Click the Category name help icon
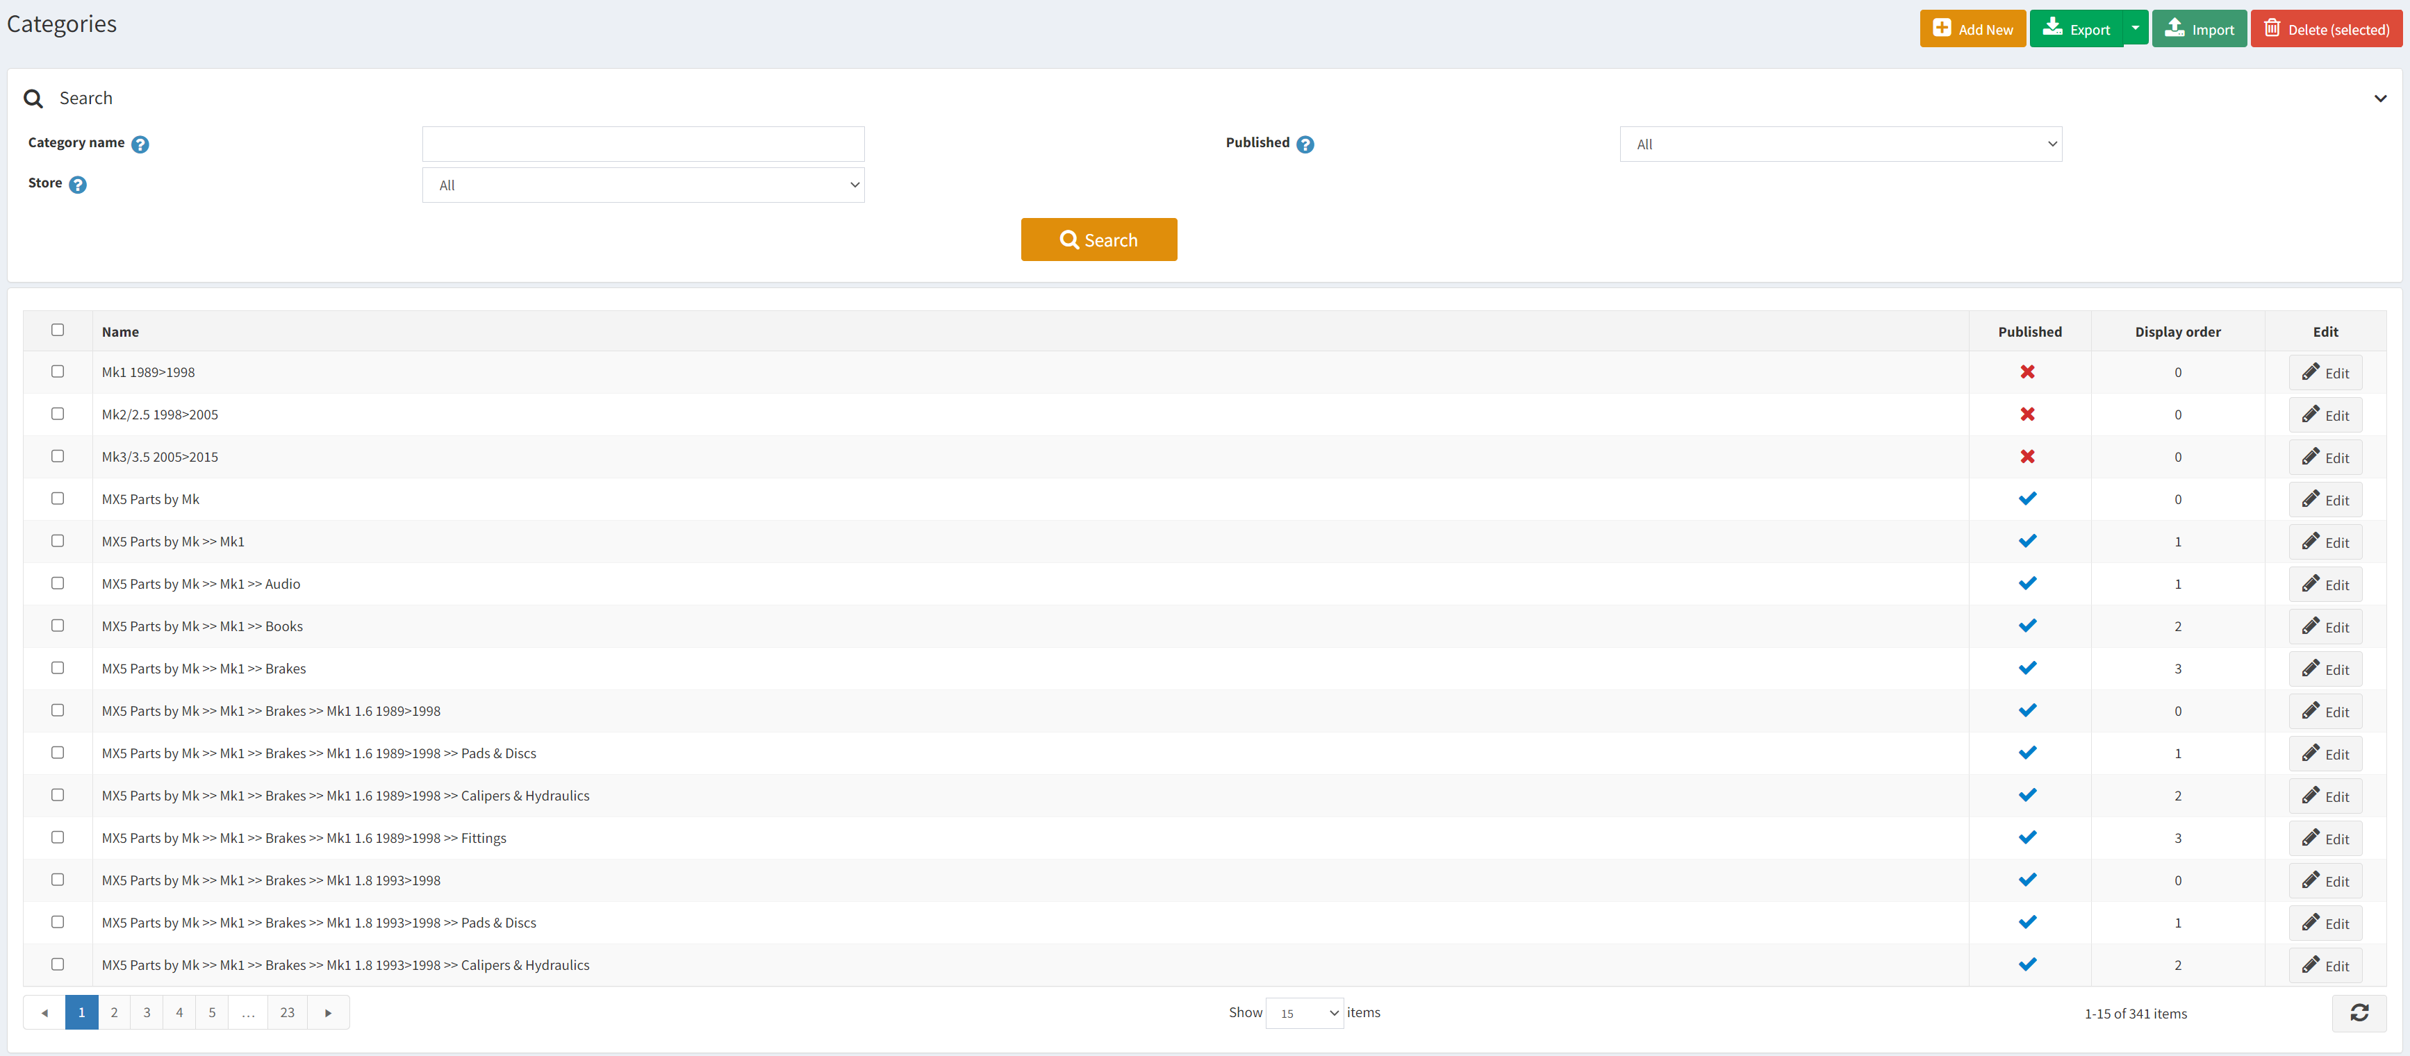The image size is (2410, 1056). [140, 144]
